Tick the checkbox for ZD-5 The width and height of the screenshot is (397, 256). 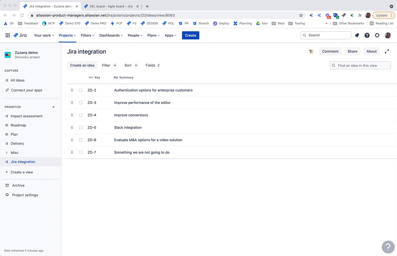point(81,127)
